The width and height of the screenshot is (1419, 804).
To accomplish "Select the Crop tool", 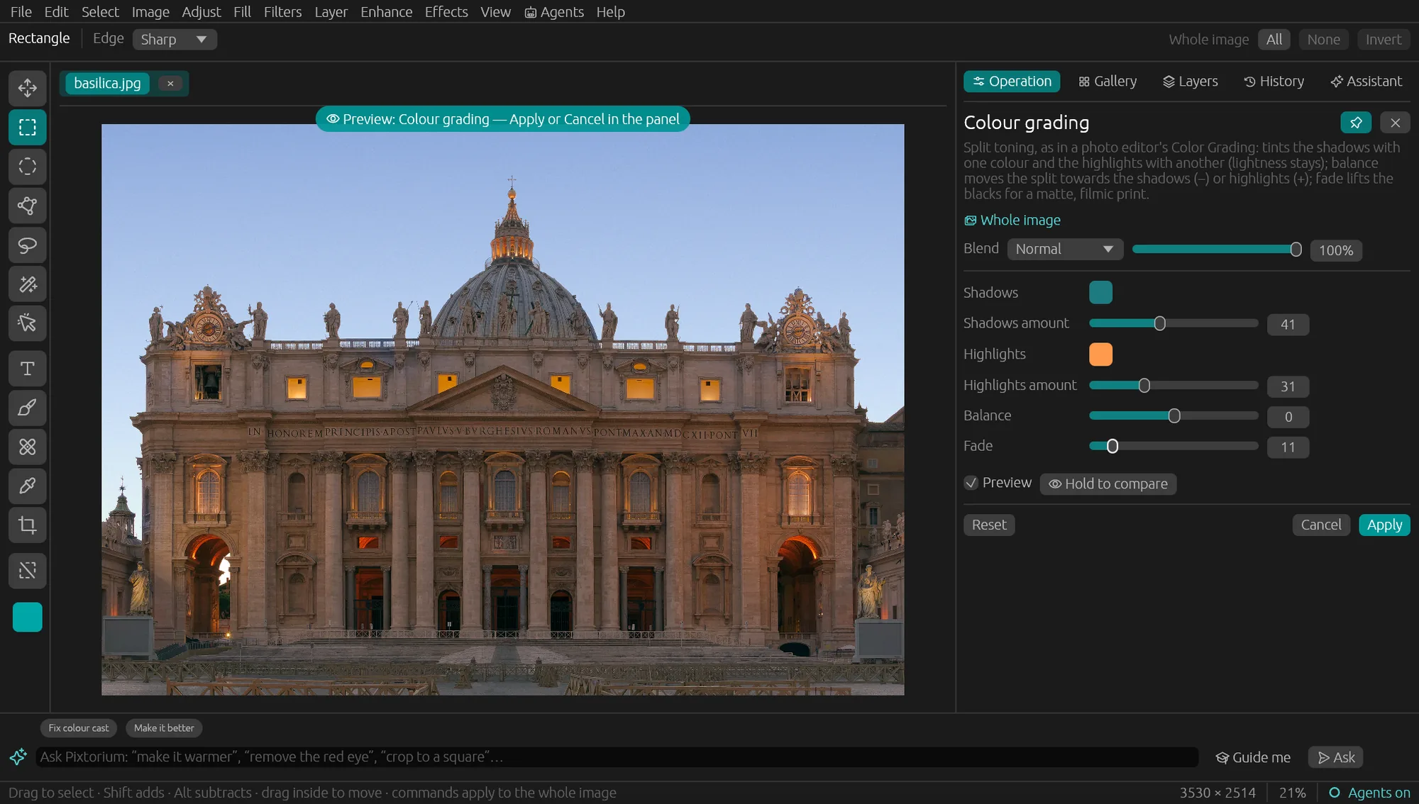I will 28,525.
